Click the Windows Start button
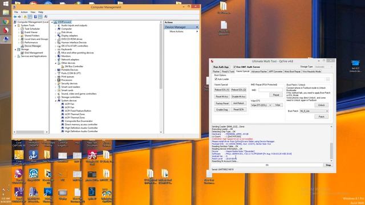Screen dimensions: 365x205 click(x=6, y=3)
